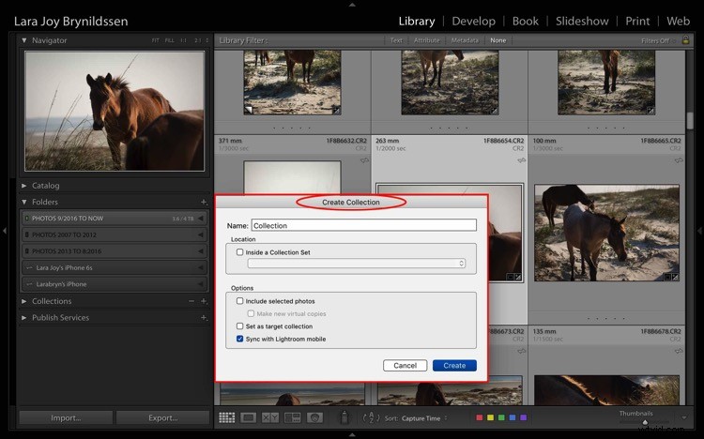
Task: Uncheck Sync with Lightroom mobile
Action: pyautogui.click(x=239, y=339)
